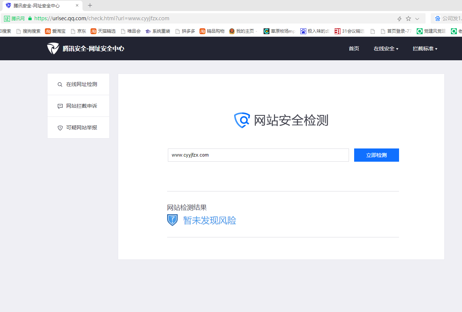Open a new tab with plus button
Viewport: 462px width, 312px height.
click(90, 6)
